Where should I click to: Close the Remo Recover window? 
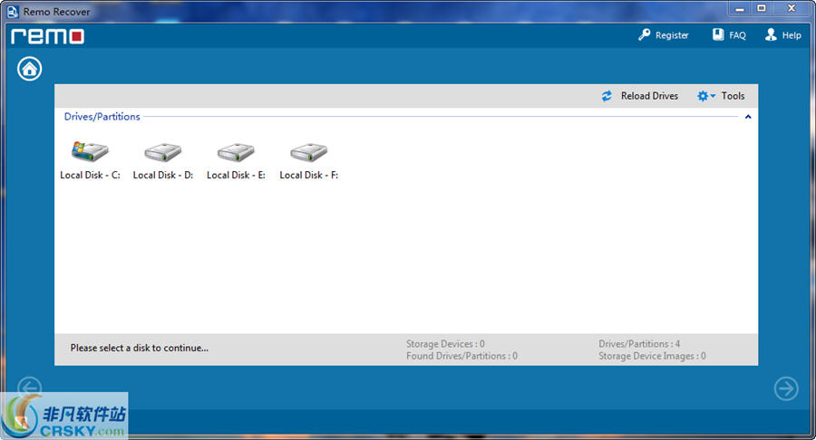click(792, 9)
